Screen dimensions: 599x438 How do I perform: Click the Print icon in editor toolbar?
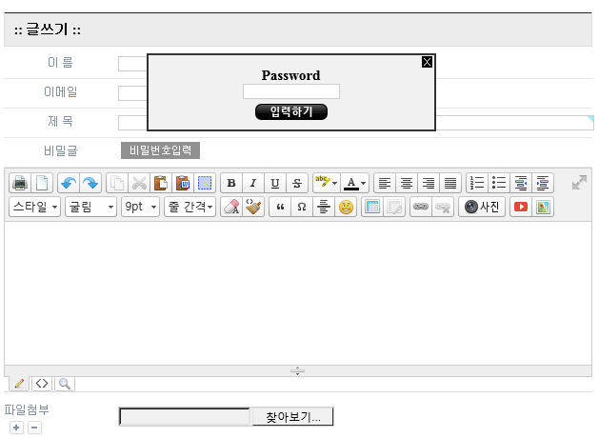[x=20, y=184]
